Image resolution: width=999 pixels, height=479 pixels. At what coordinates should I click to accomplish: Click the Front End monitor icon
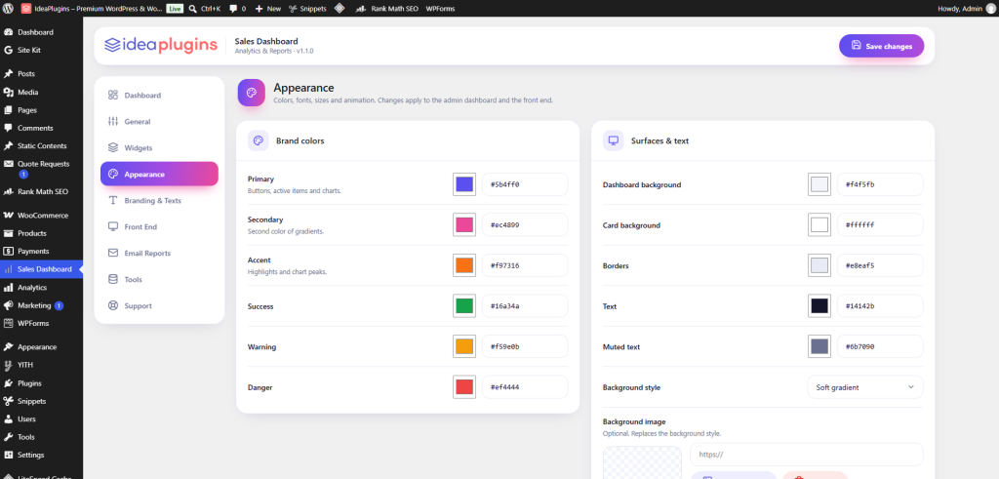(113, 226)
